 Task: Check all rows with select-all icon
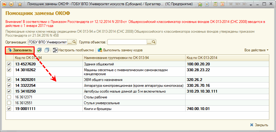pyautogui.click(x=39, y=50)
